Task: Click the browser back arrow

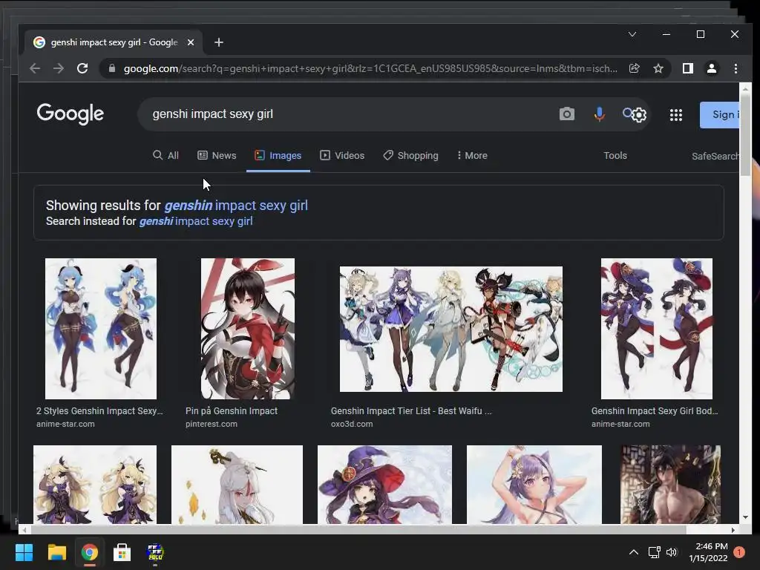Action: [34, 68]
